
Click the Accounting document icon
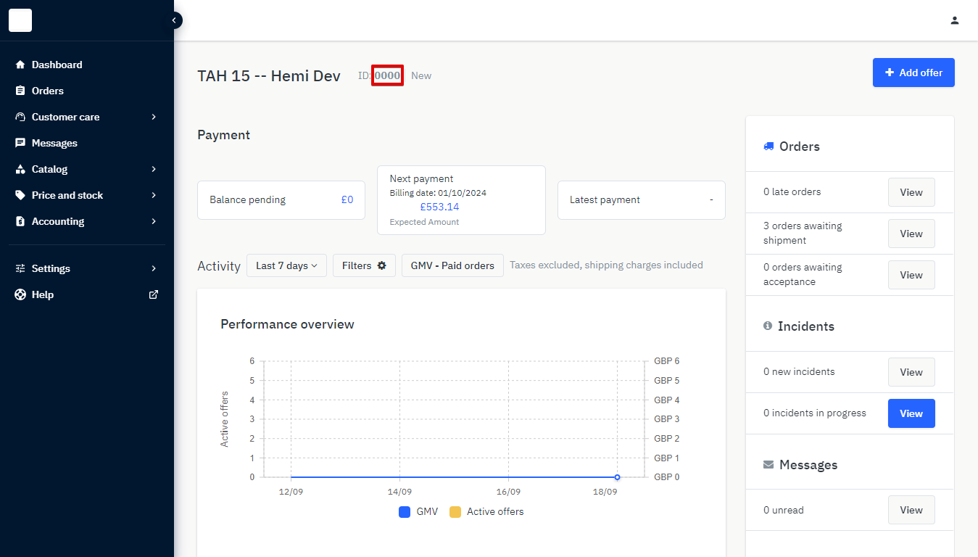pos(20,221)
